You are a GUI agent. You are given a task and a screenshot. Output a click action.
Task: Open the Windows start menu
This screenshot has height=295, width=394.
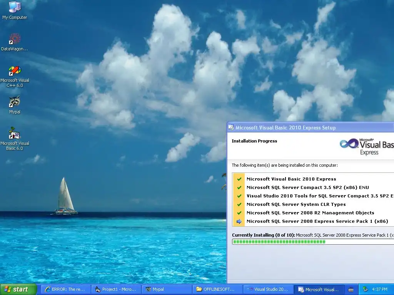click(x=18, y=289)
